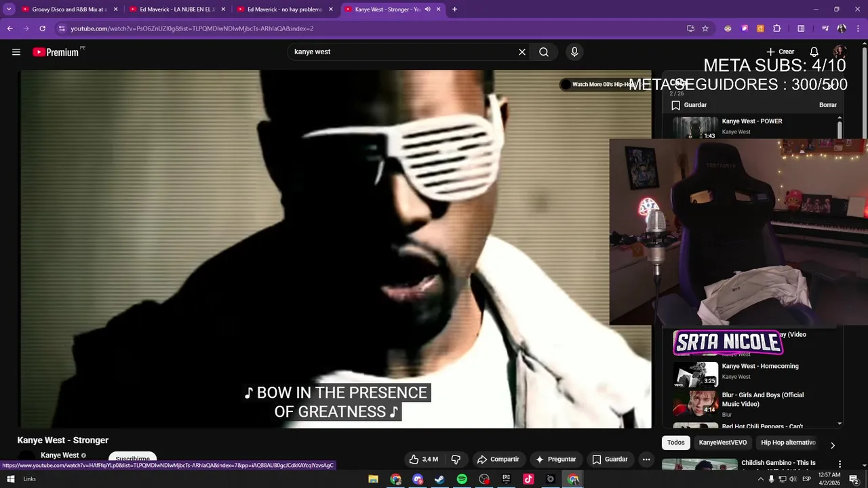Open Spotify from the taskbar
Viewport: 868px width, 488px height.
462,479
